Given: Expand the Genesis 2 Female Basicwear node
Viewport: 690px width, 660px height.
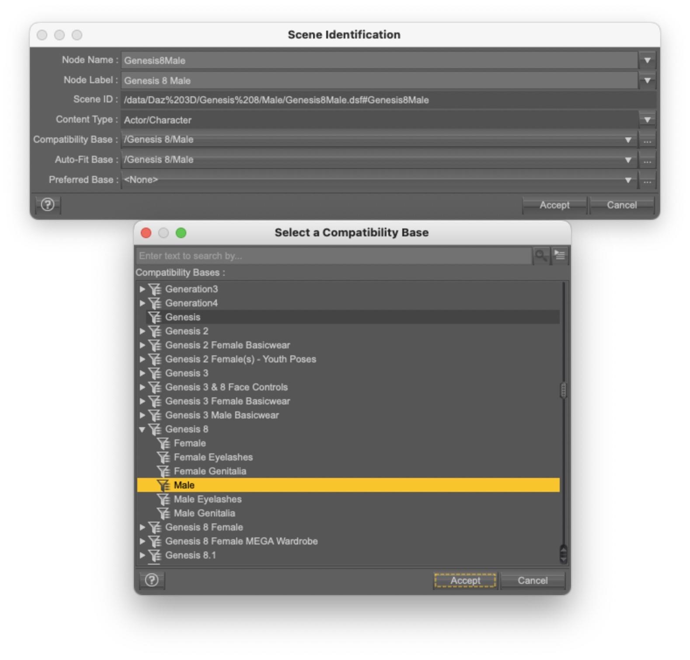Looking at the screenshot, I should [x=142, y=345].
